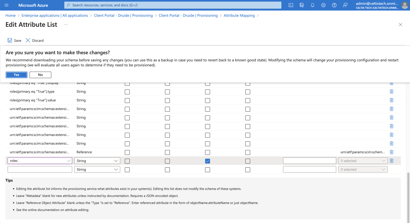Go to Attribute Mapping breadcrumb
Viewport: 410px width, 223px height.
point(239,15)
